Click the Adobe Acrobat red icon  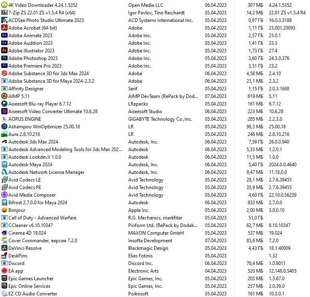(x=4, y=28)
